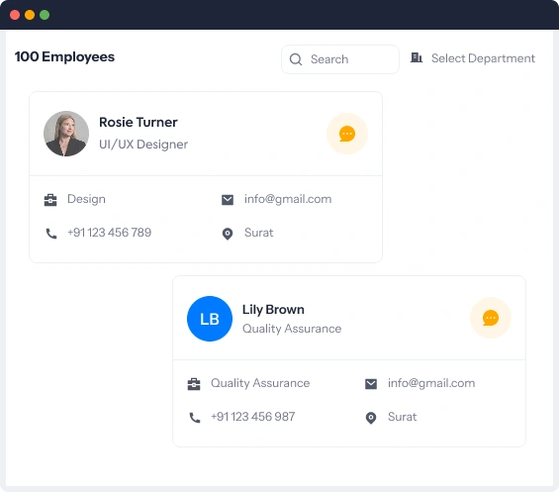Viewport: 559px width, 492px height.
Task: Focus the Search input field
Action: click(340, 59)
